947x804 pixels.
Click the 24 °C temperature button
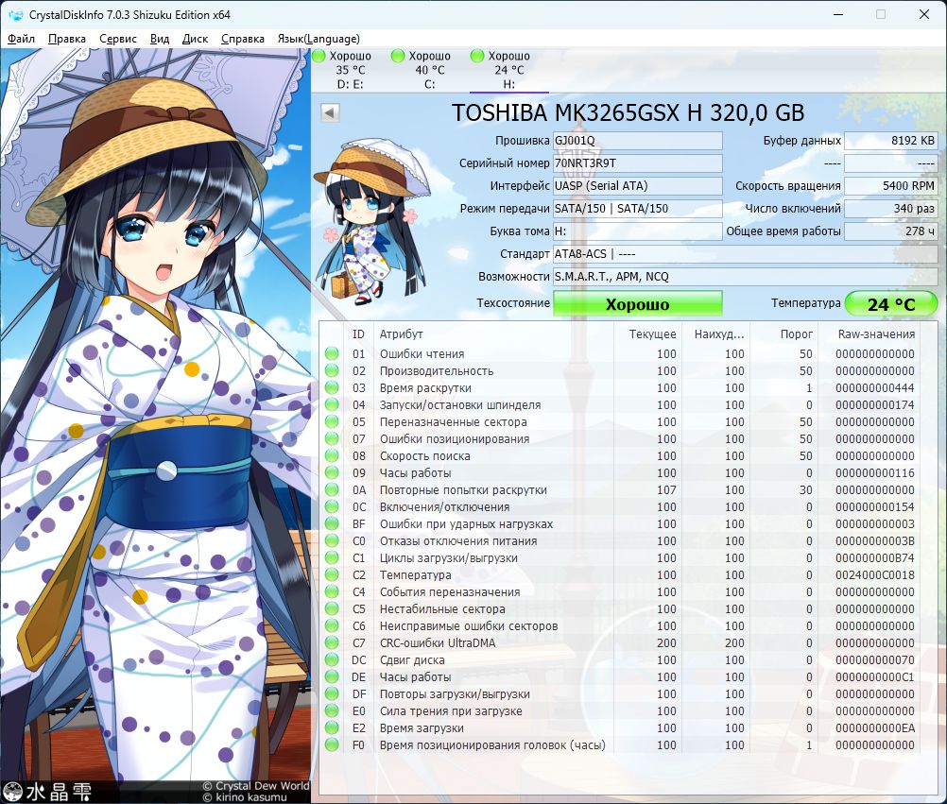point(891,303)
